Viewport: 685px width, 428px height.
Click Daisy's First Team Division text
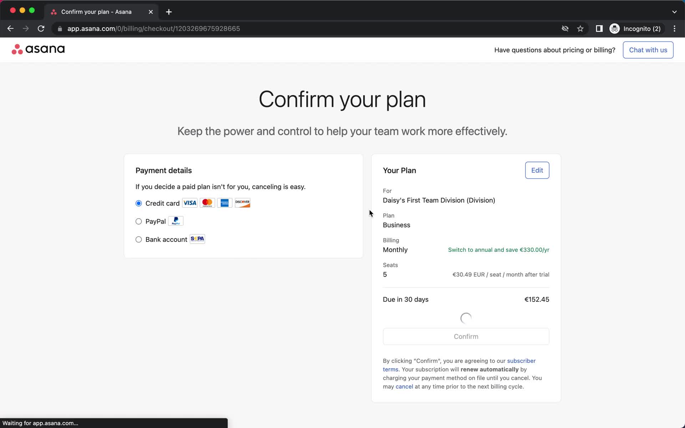click(439, 200)
